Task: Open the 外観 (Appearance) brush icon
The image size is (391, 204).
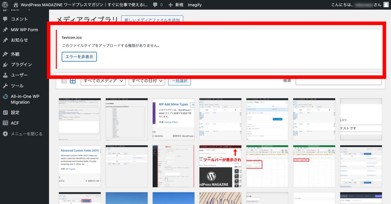Action: pos(5,54)
